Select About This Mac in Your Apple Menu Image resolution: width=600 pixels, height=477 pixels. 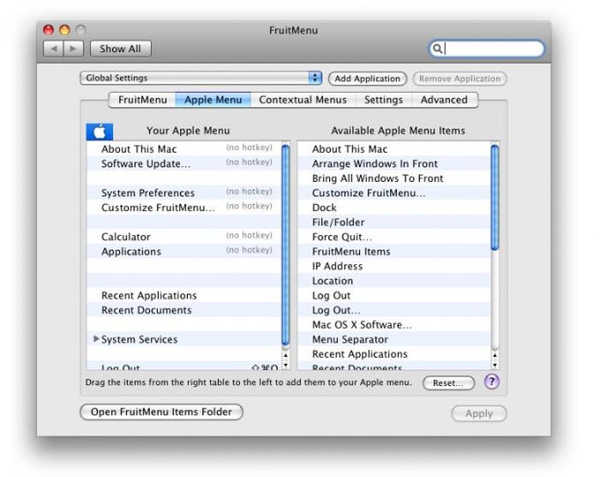pos(184,149)
